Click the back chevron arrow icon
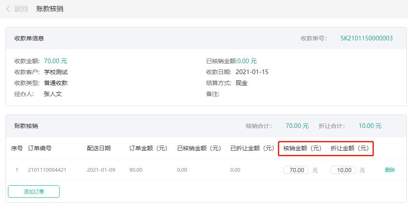This screenshot has height=205, width=408. [8, 9]
